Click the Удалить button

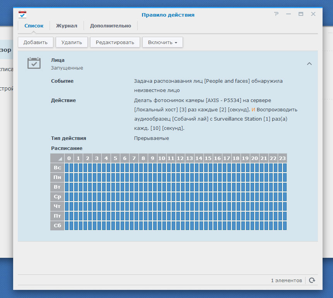point(72,42)
